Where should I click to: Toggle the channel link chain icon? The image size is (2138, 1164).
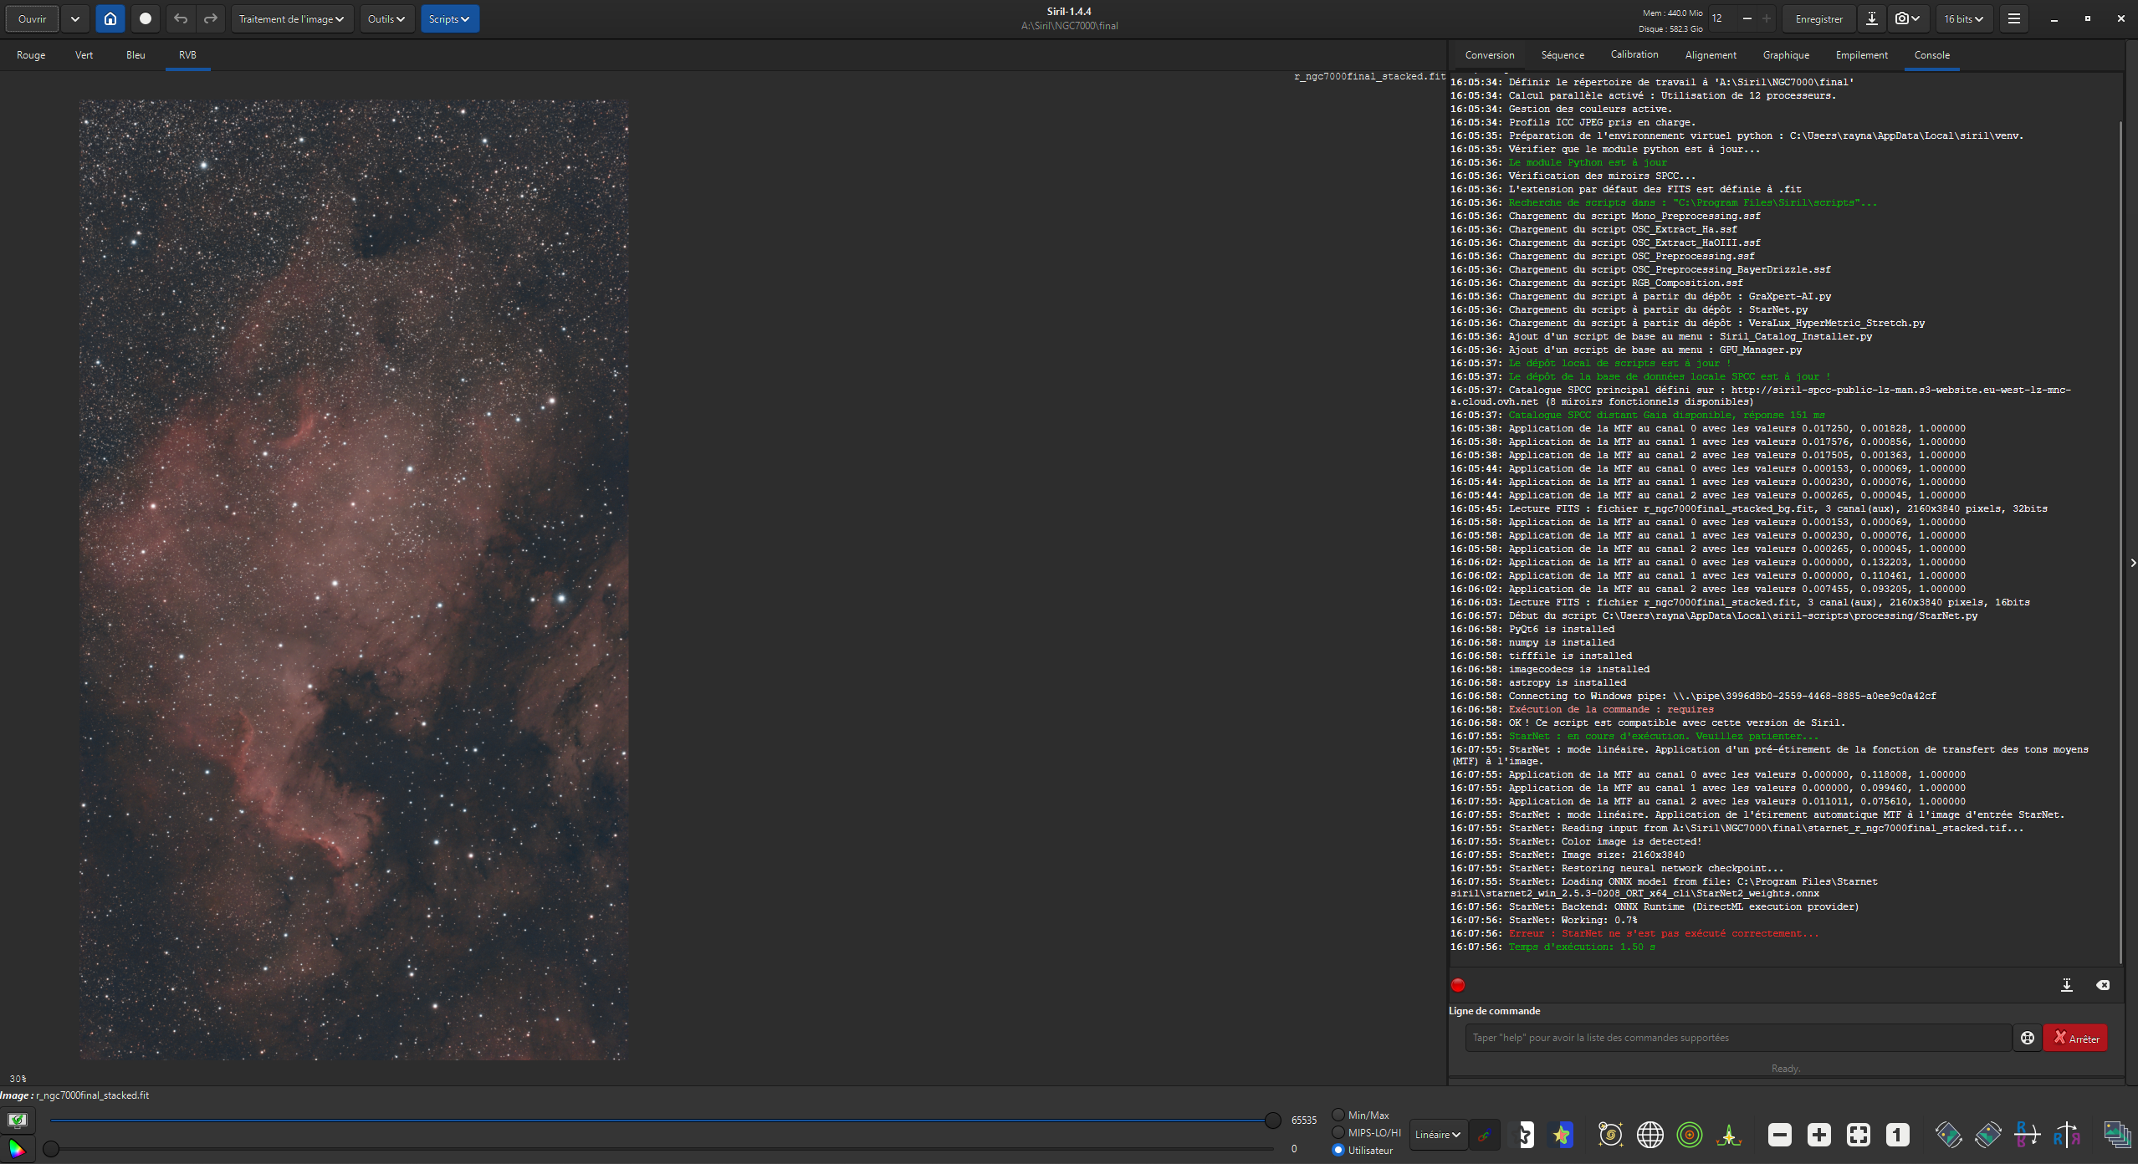click(1484, 1135)
